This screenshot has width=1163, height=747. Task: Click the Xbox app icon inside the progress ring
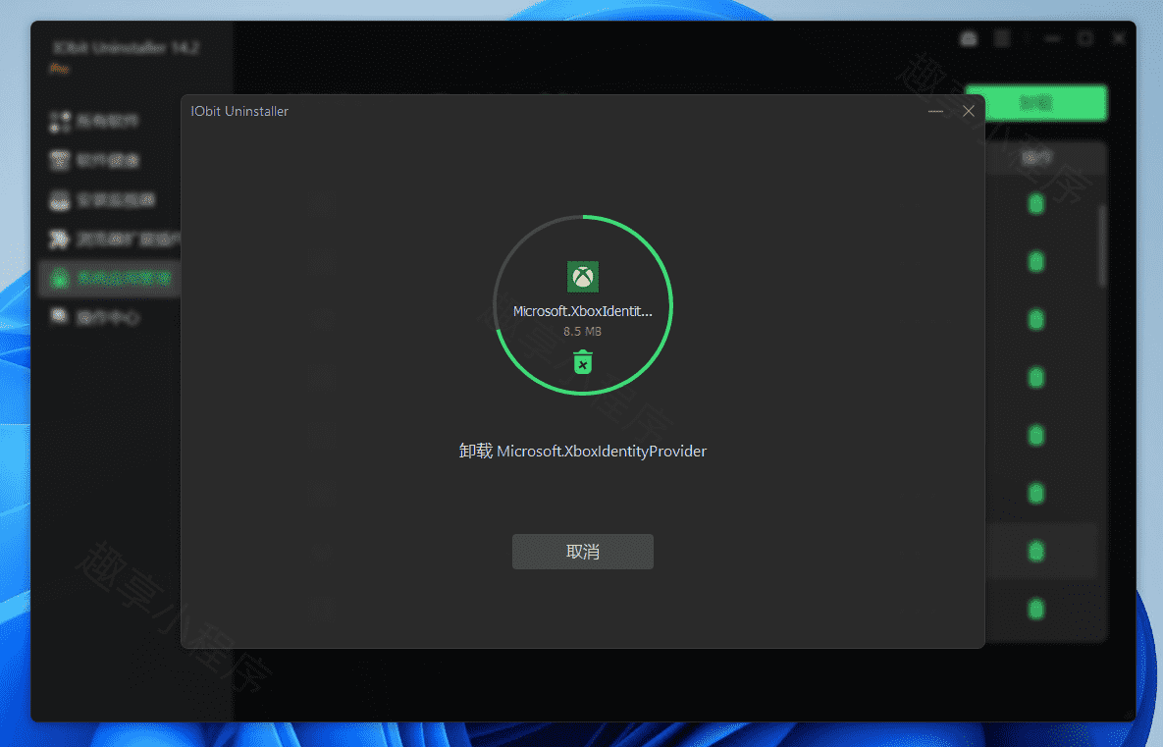pos(583,277)
